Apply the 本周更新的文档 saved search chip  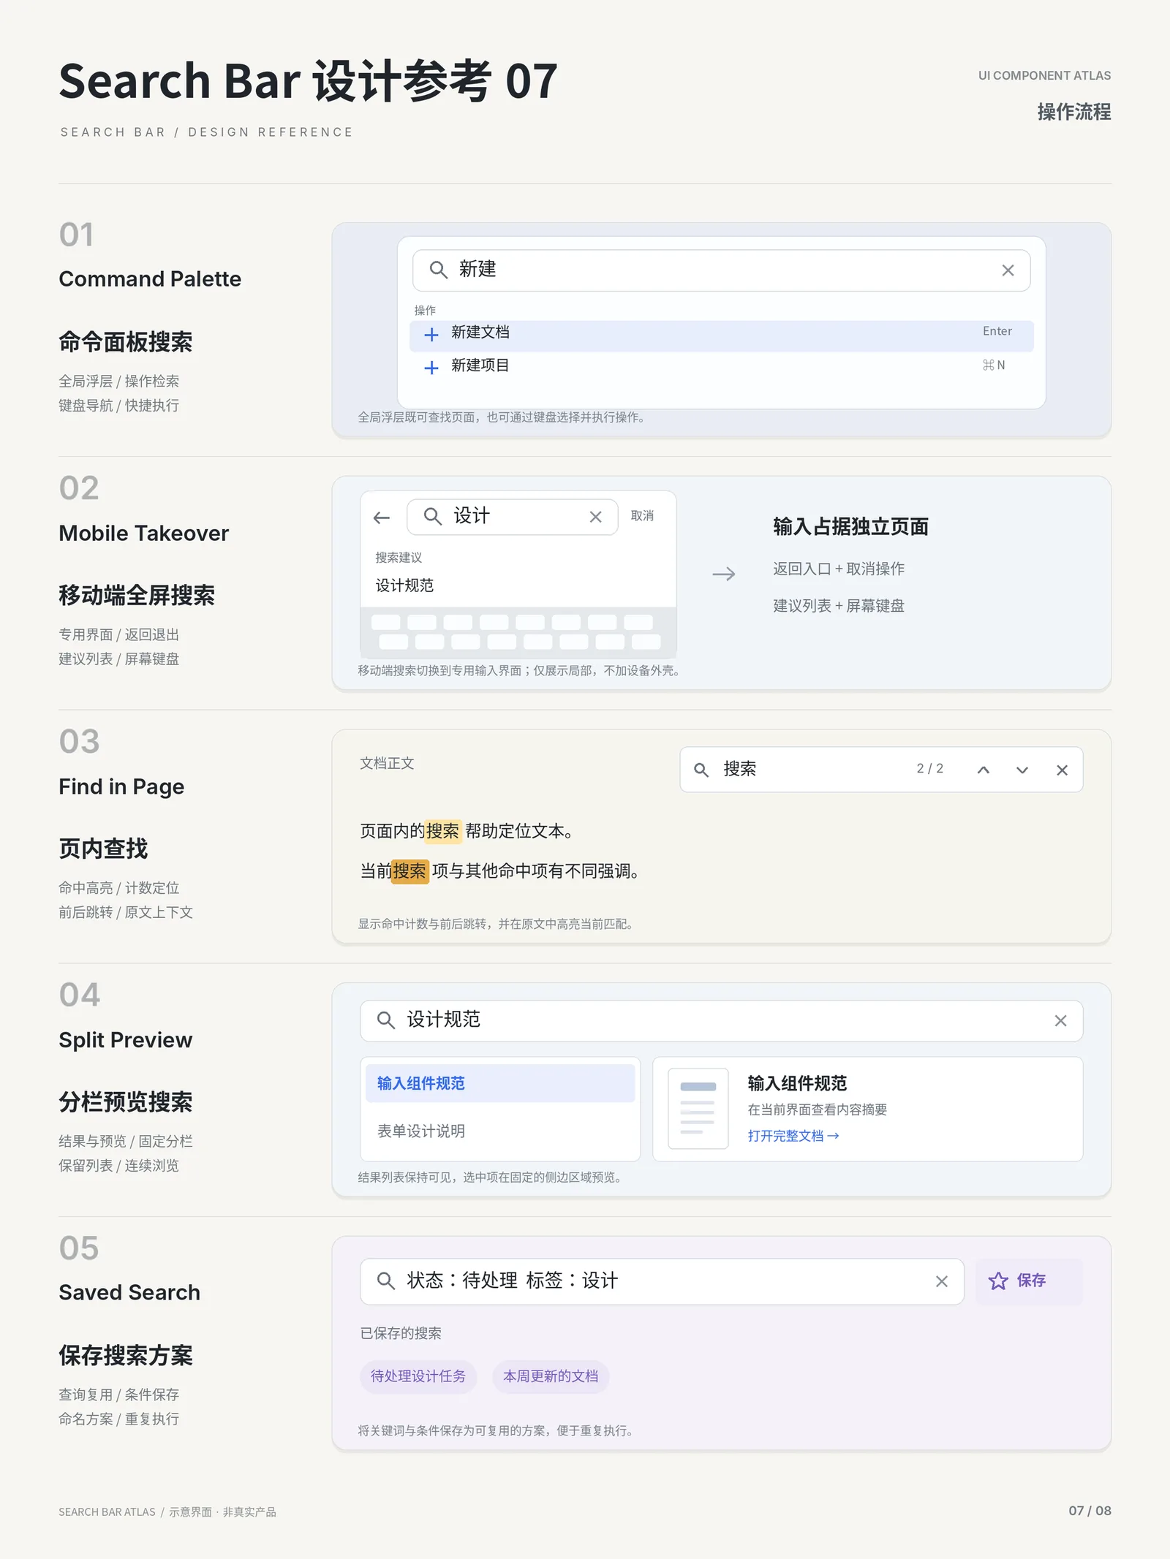point(551,1376)
